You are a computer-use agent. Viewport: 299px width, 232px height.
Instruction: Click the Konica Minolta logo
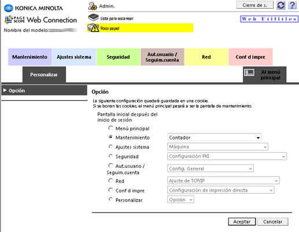34,8
